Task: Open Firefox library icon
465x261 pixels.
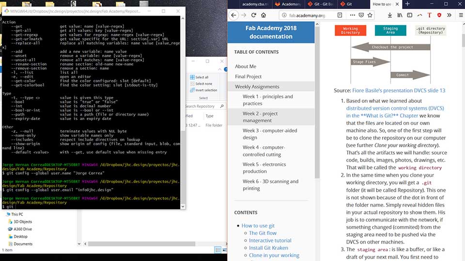Action: pyautogui.click(x=400, y=15)
